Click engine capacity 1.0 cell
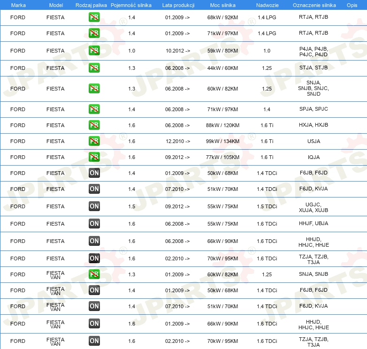This screenshot has height=349, width=367. pyautogui.click(x=131, y=51)
